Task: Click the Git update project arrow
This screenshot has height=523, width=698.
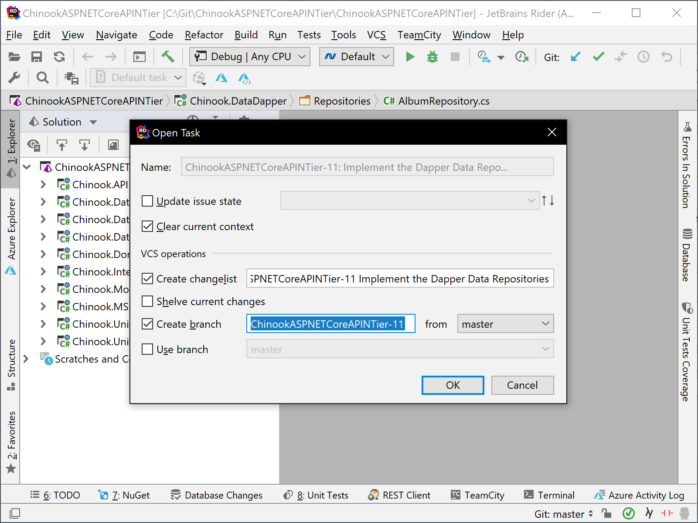Action: pyautogui.click(x=575, y=57)
